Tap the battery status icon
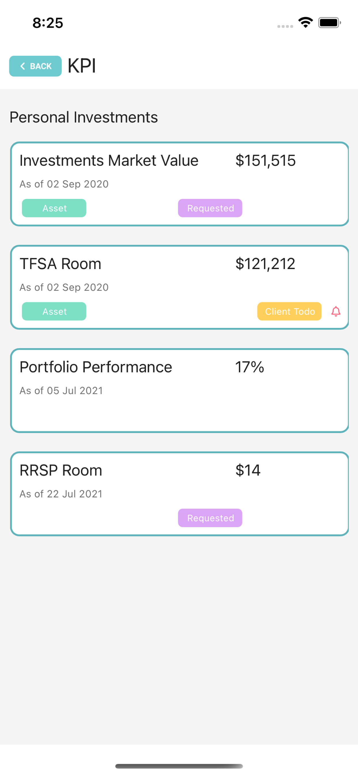 [x=329, y=23]
